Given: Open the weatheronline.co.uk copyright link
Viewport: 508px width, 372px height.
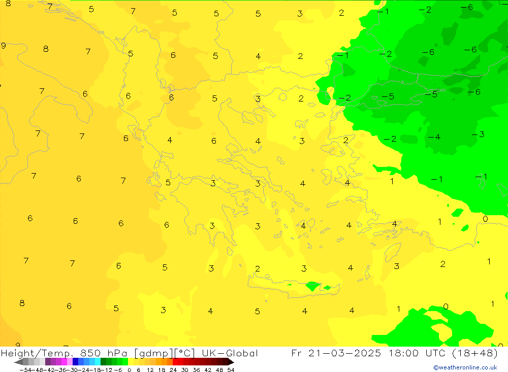Looking at the screenshot, I should (465, 367).
